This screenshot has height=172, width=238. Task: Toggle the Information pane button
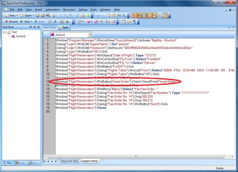165,15
